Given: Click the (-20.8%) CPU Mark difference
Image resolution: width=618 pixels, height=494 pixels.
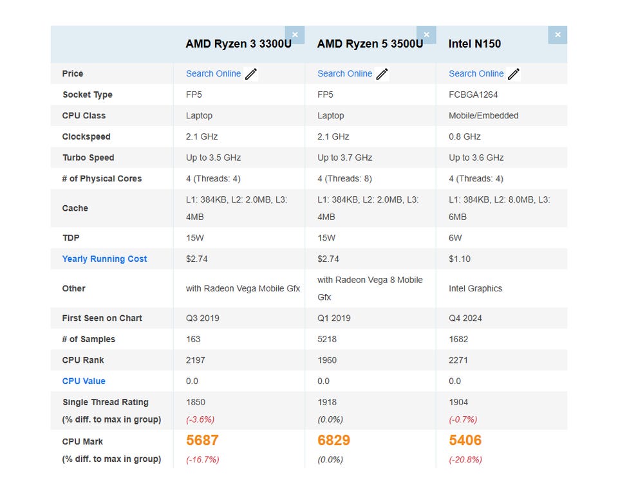Looking at the screenshot, I should pos(465,459).
